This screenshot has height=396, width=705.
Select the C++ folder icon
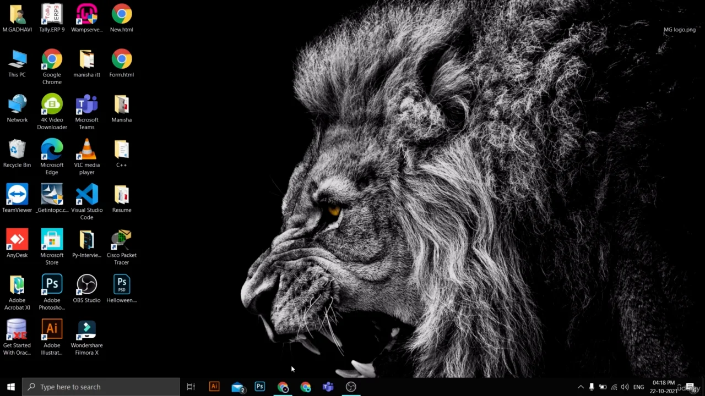coord(122,153)
